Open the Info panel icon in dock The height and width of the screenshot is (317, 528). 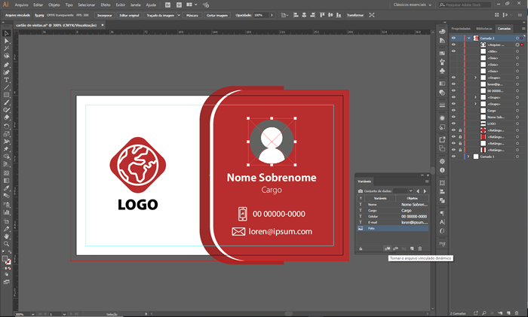click(x=442, y=170)
